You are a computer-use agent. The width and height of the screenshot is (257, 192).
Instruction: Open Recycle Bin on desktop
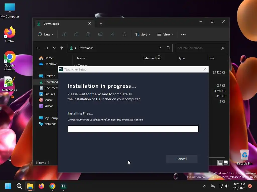click(244, 157)
